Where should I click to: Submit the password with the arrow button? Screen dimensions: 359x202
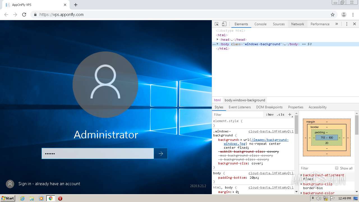(x=161, y=153)
